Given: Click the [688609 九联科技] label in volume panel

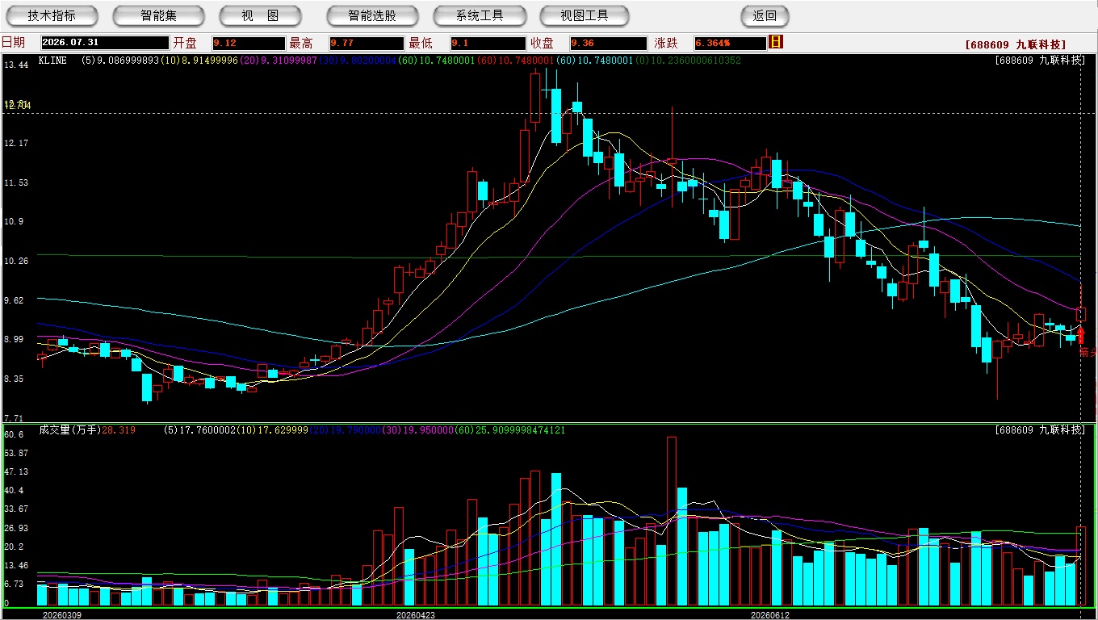Looking at the screenshot, I should (1040, 430).
